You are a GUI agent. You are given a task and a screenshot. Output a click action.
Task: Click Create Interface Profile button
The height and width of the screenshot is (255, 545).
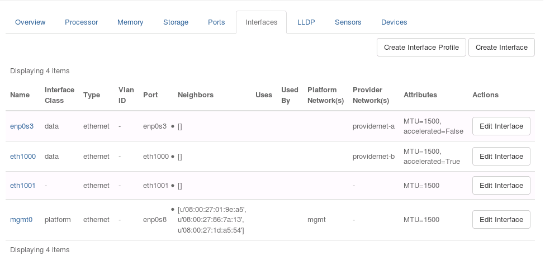421,48
